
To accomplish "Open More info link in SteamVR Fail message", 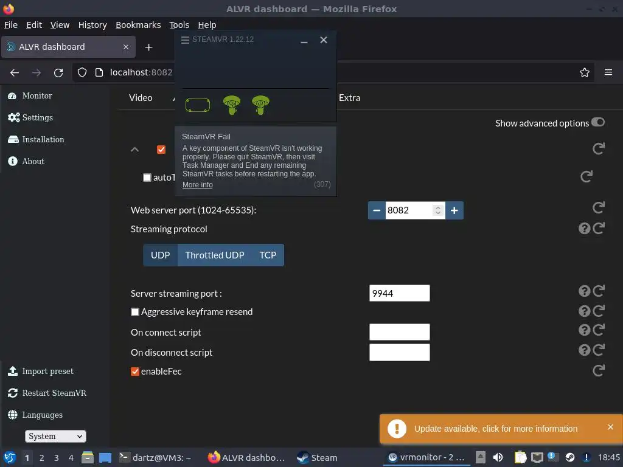I will coord(198,185).
